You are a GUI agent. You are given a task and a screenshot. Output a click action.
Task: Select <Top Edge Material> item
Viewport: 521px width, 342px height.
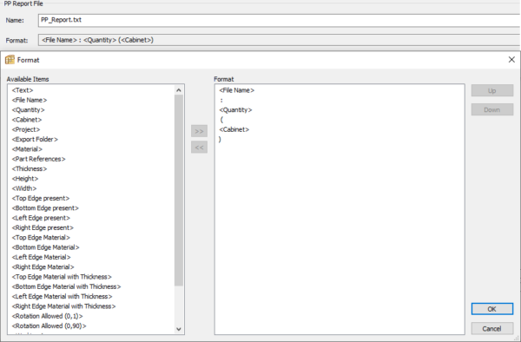pyautogui.click(x=41, y=238)
